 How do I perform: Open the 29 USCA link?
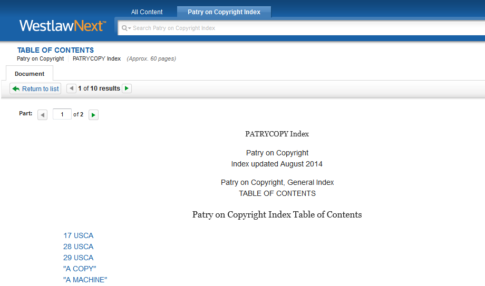(x=78, y=258)
